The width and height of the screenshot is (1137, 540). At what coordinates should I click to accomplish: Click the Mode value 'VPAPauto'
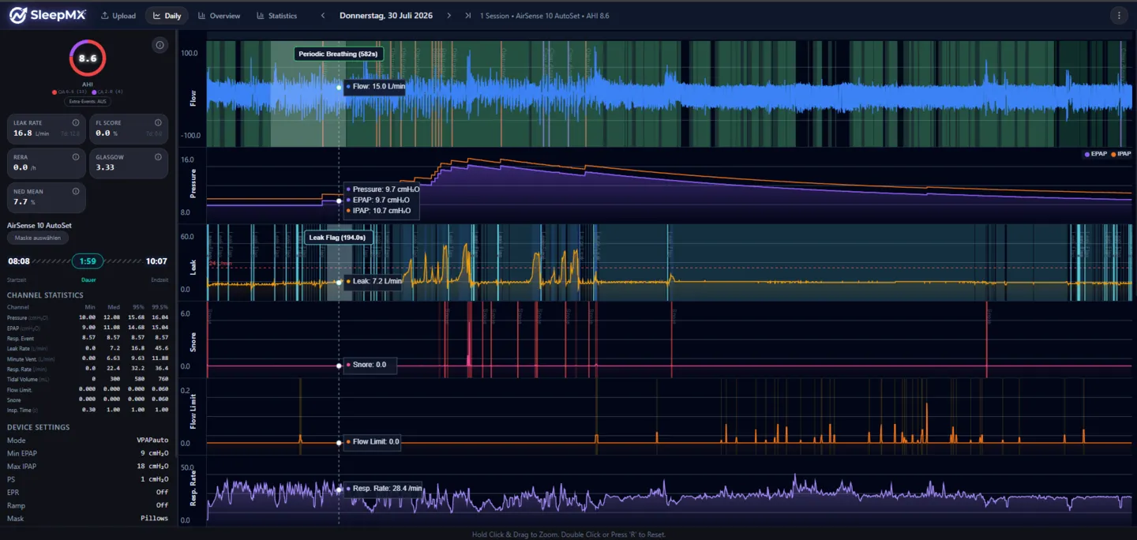pyautogui.click(x=152, y=441)
